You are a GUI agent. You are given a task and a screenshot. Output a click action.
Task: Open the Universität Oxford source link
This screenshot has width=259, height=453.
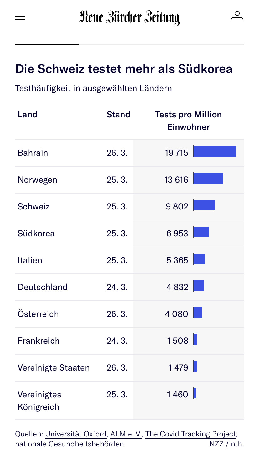[76, 434]
